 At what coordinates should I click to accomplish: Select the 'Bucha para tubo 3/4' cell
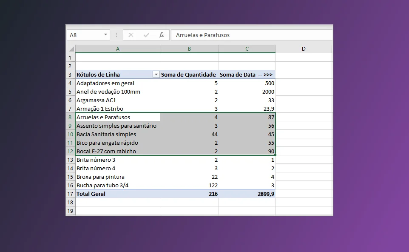point(118,186)
